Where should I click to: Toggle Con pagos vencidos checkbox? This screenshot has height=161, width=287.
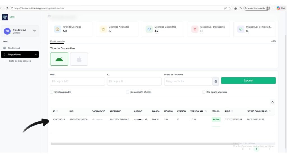point(203,92)
